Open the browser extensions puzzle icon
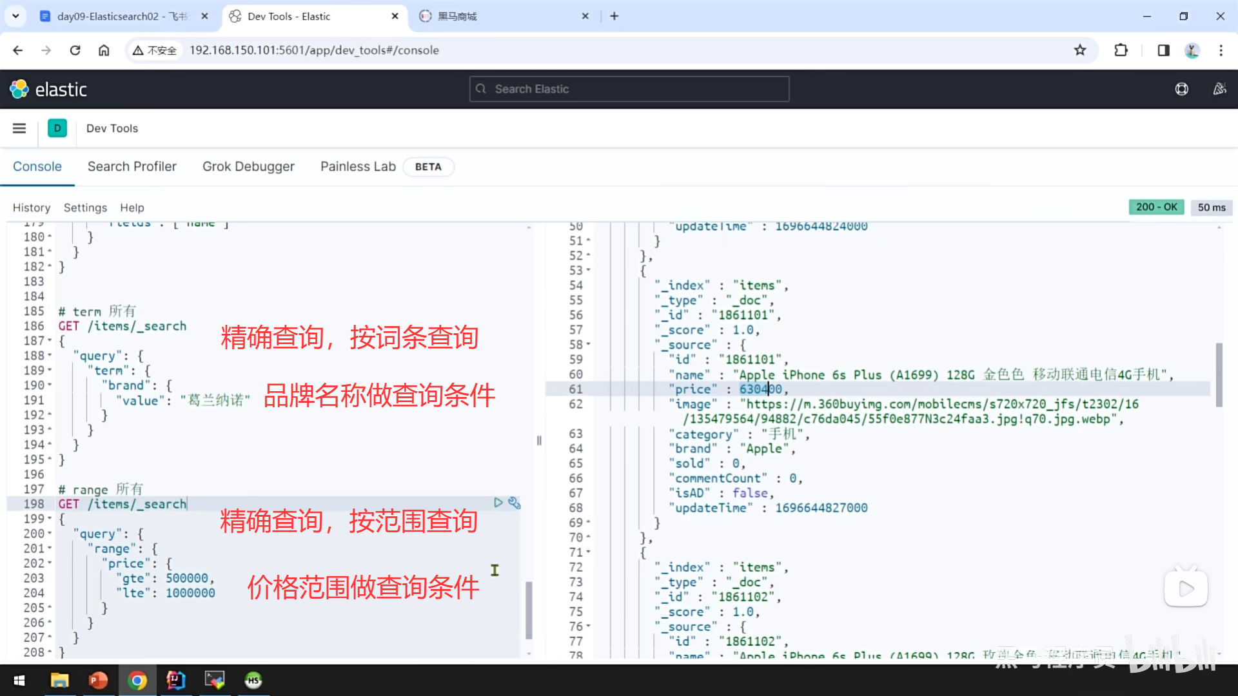The width and height of the screenshot is (1238, 696). (x=1121, y=50)
